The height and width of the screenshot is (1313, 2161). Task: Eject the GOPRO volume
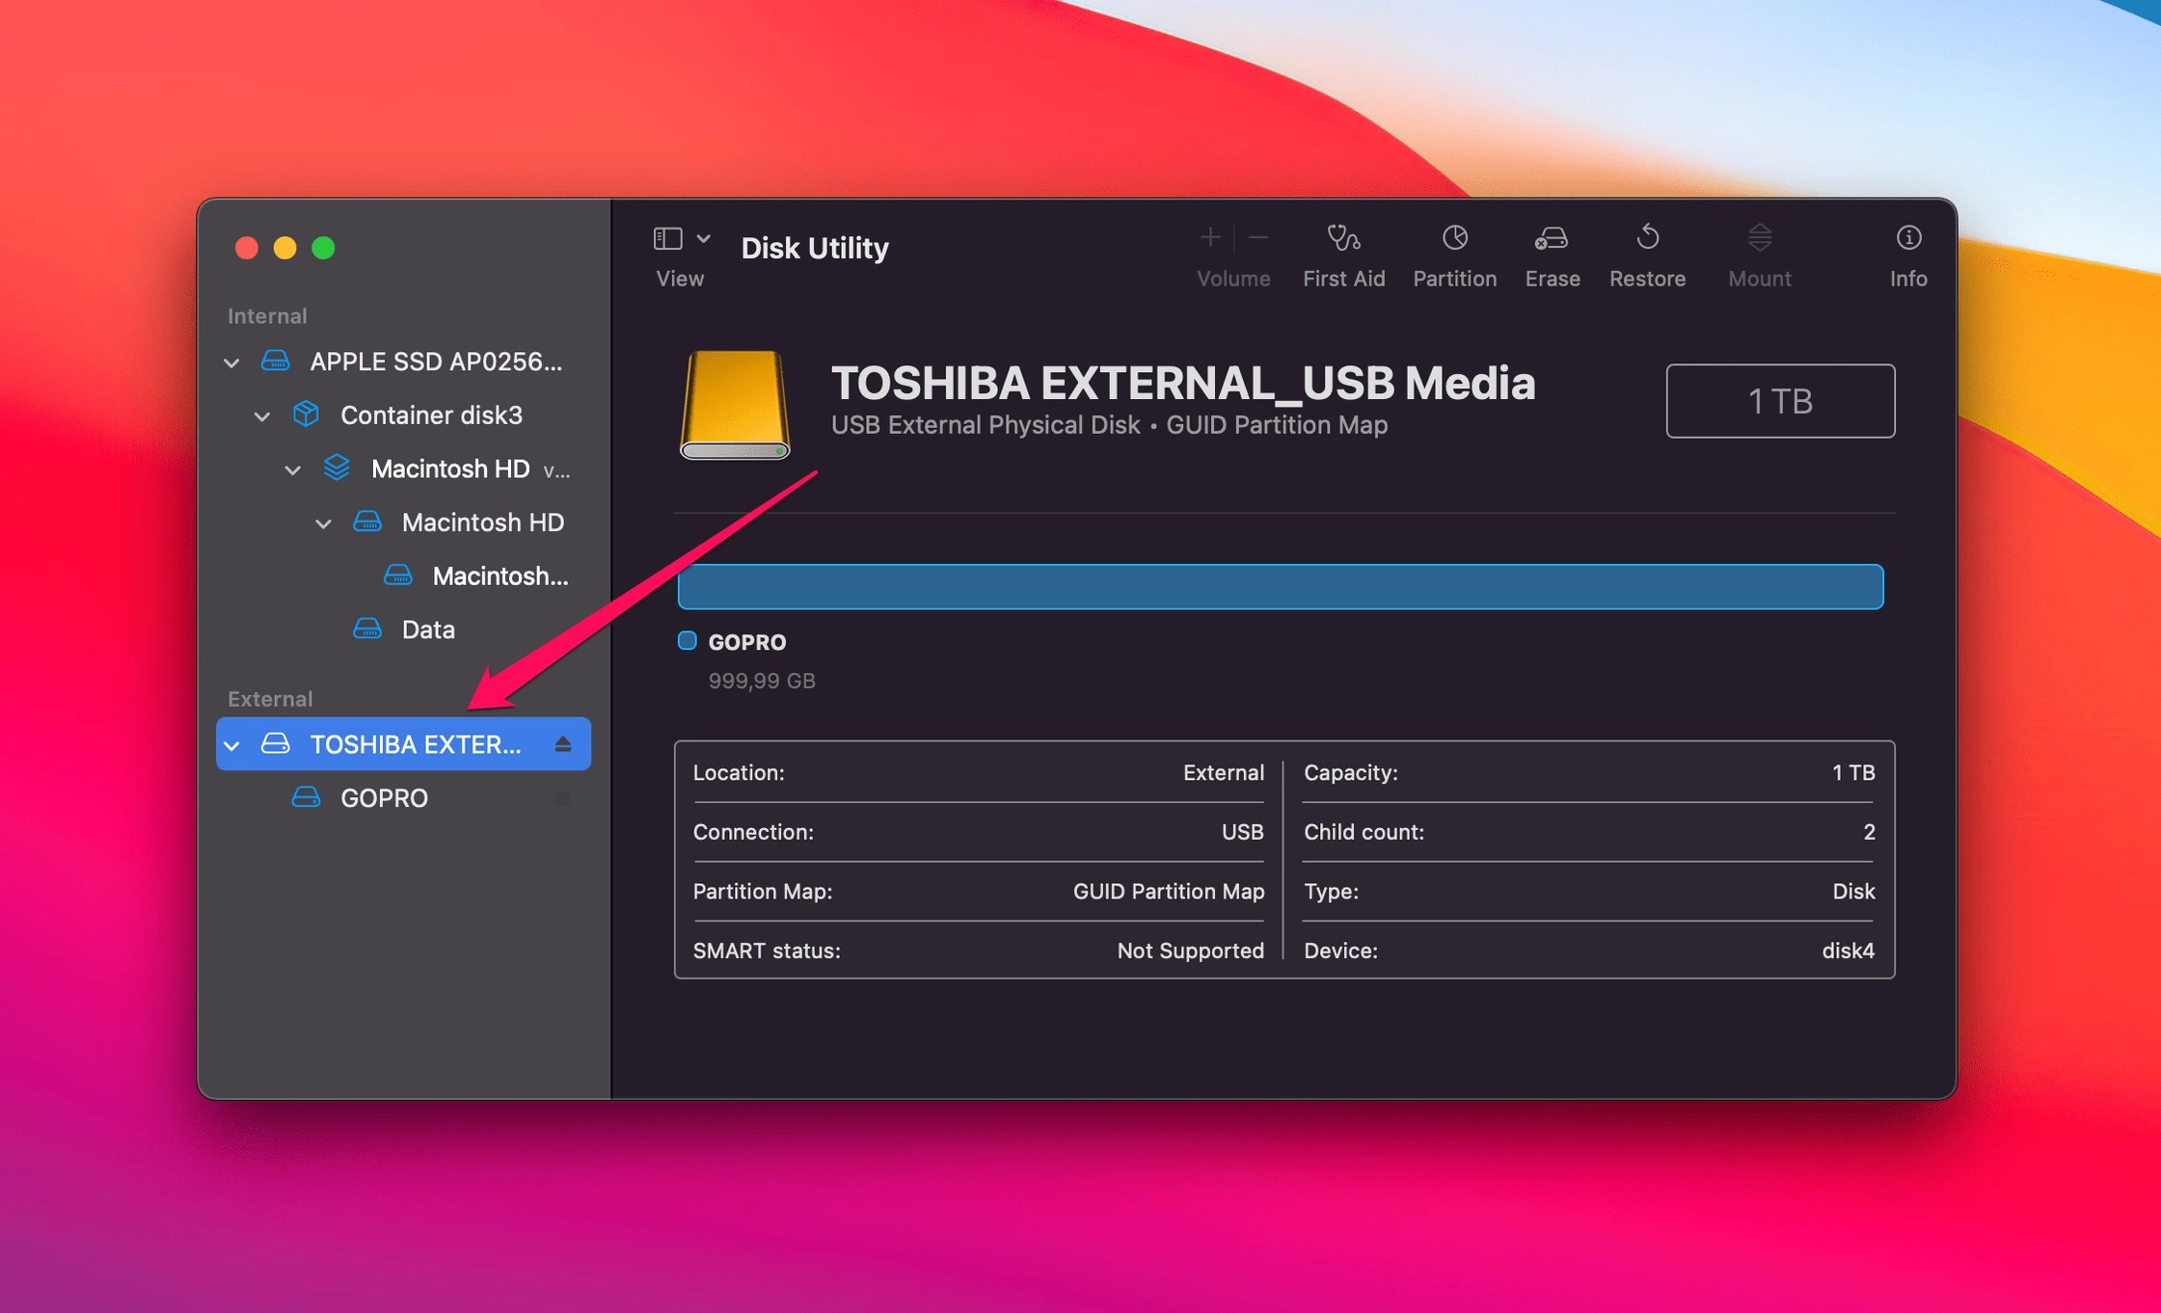click(563, 797)
